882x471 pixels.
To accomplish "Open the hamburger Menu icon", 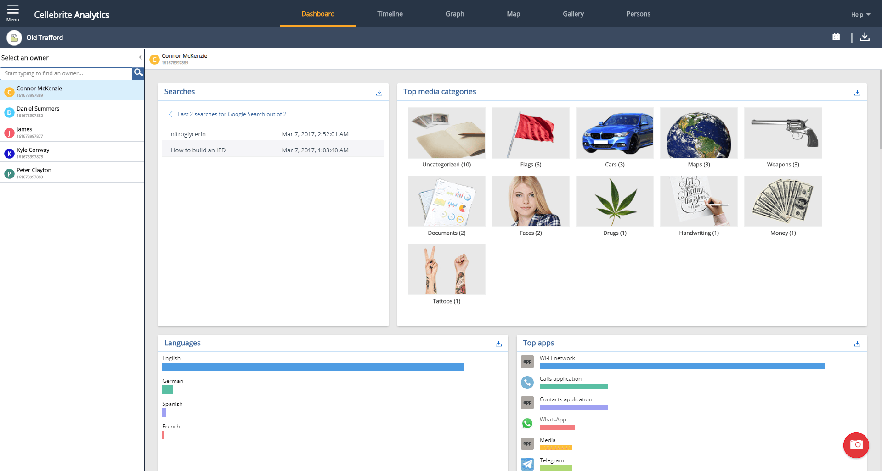I will point(12,13).
